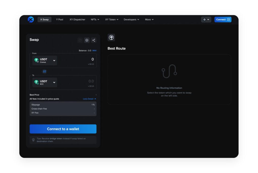Click the Best Price label
This screenshot has width=258, height=173.
34,95
